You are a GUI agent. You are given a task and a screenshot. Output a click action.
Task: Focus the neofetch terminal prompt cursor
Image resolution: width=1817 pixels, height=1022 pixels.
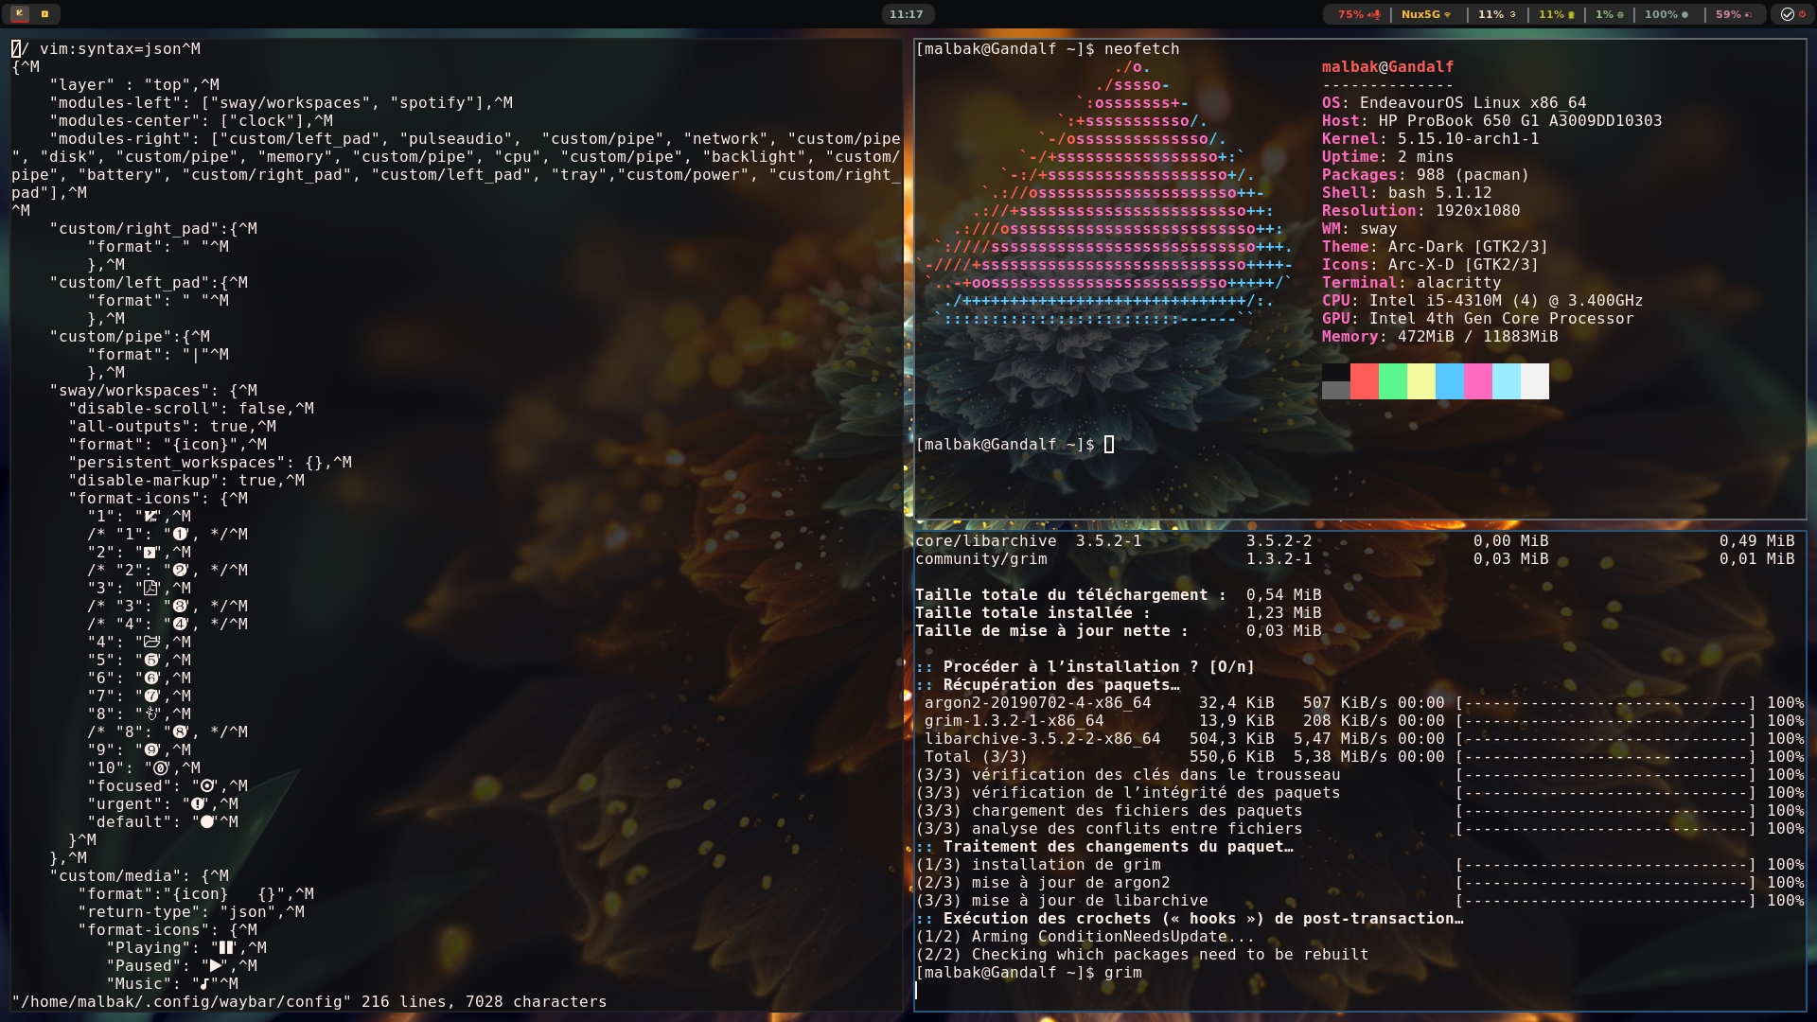pyautogui.click(x=1109, y=445)
